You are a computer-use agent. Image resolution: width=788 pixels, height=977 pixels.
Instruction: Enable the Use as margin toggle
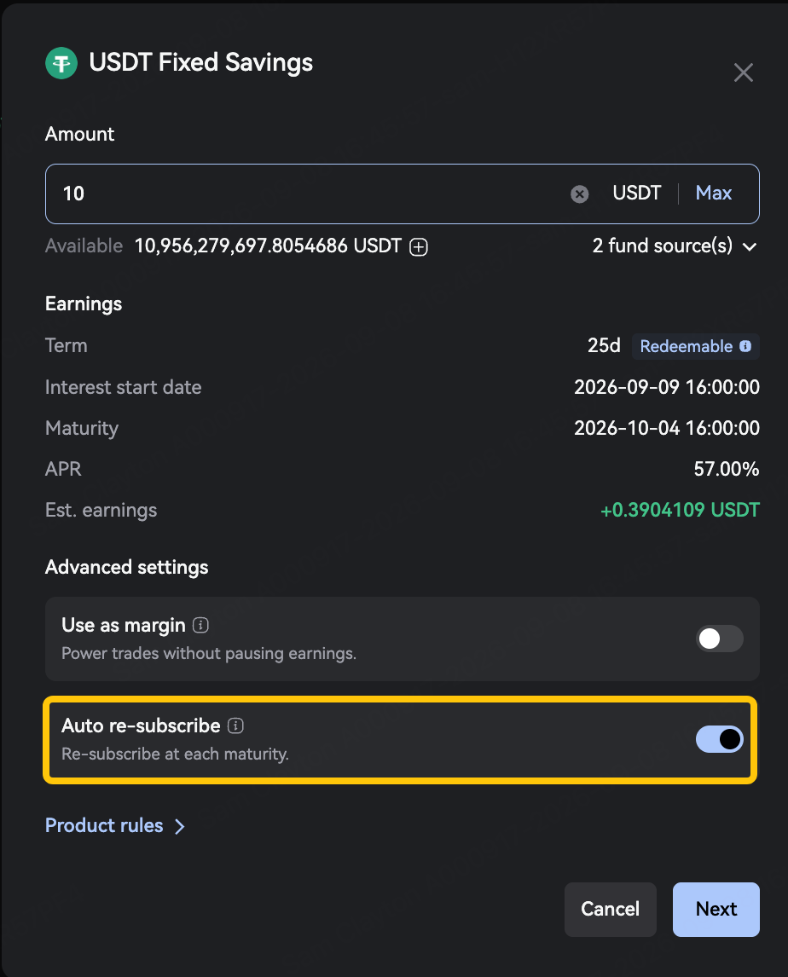tap(720, 639)
